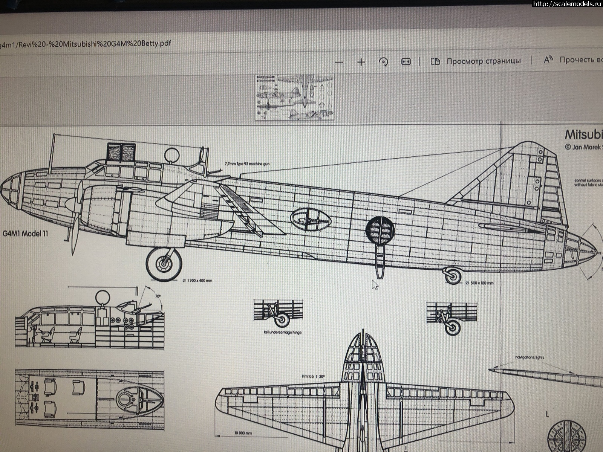Click the '© Jan Marek' copyright text

[583, 147]
